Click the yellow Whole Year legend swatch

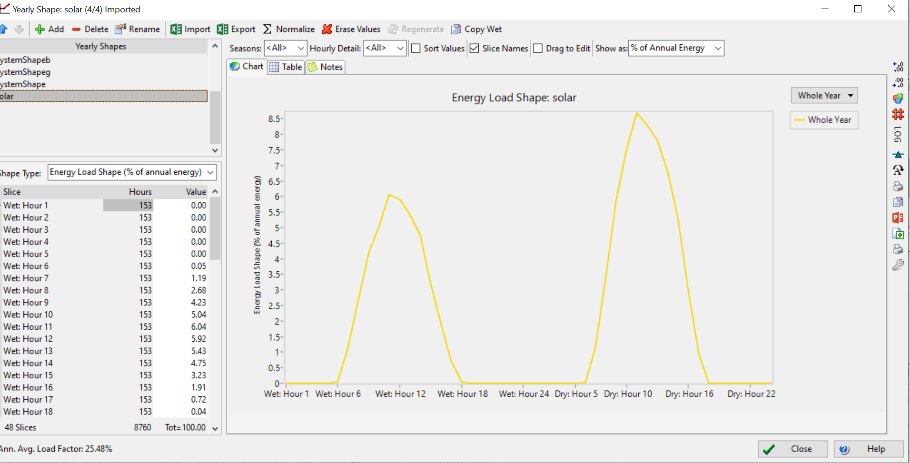pos(799,120)
